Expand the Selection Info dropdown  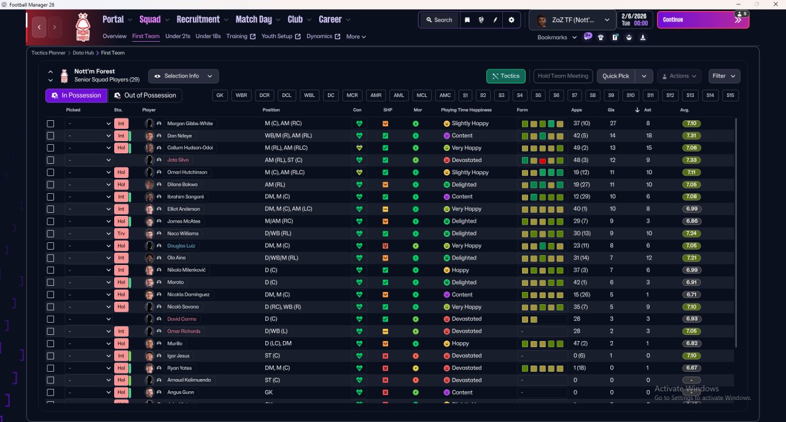[183, 76]
